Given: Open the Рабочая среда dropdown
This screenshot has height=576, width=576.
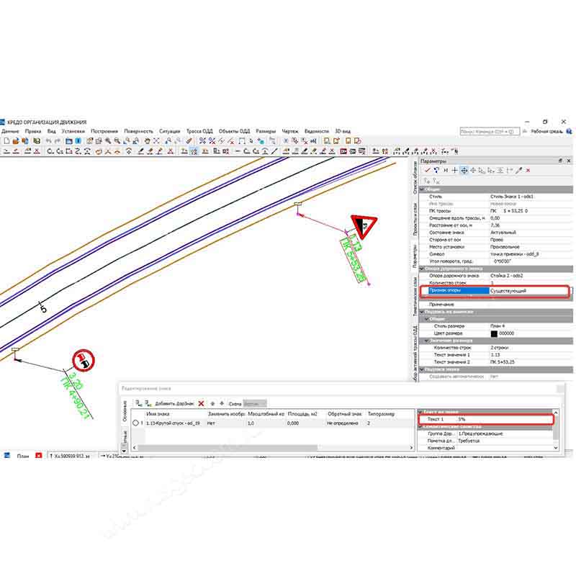Looking at the screenshot, I should click(x=548, y=132).
